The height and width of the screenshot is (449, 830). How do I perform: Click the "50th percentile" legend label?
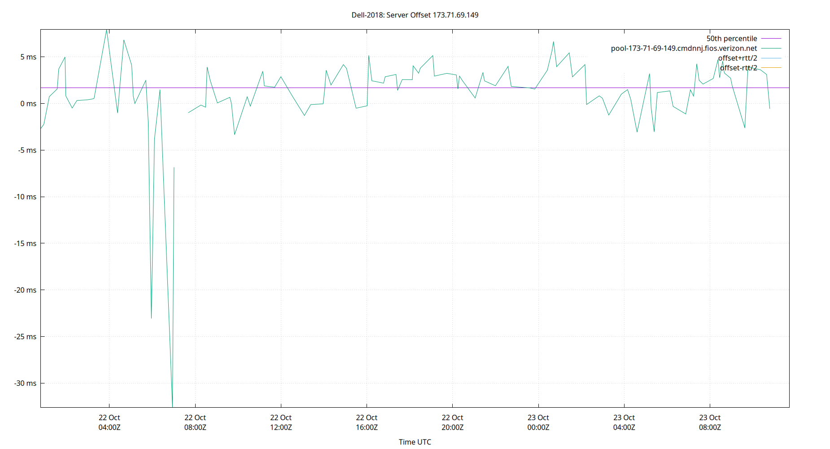tap(732, 39)
